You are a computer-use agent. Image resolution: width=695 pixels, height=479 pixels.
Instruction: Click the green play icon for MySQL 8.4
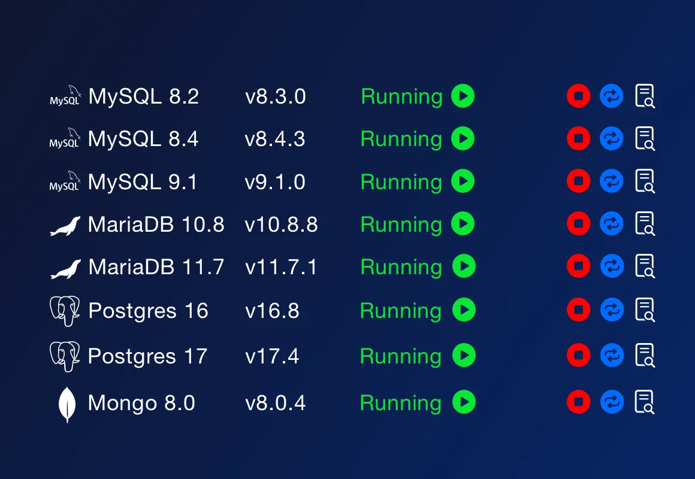click(463, 138)
